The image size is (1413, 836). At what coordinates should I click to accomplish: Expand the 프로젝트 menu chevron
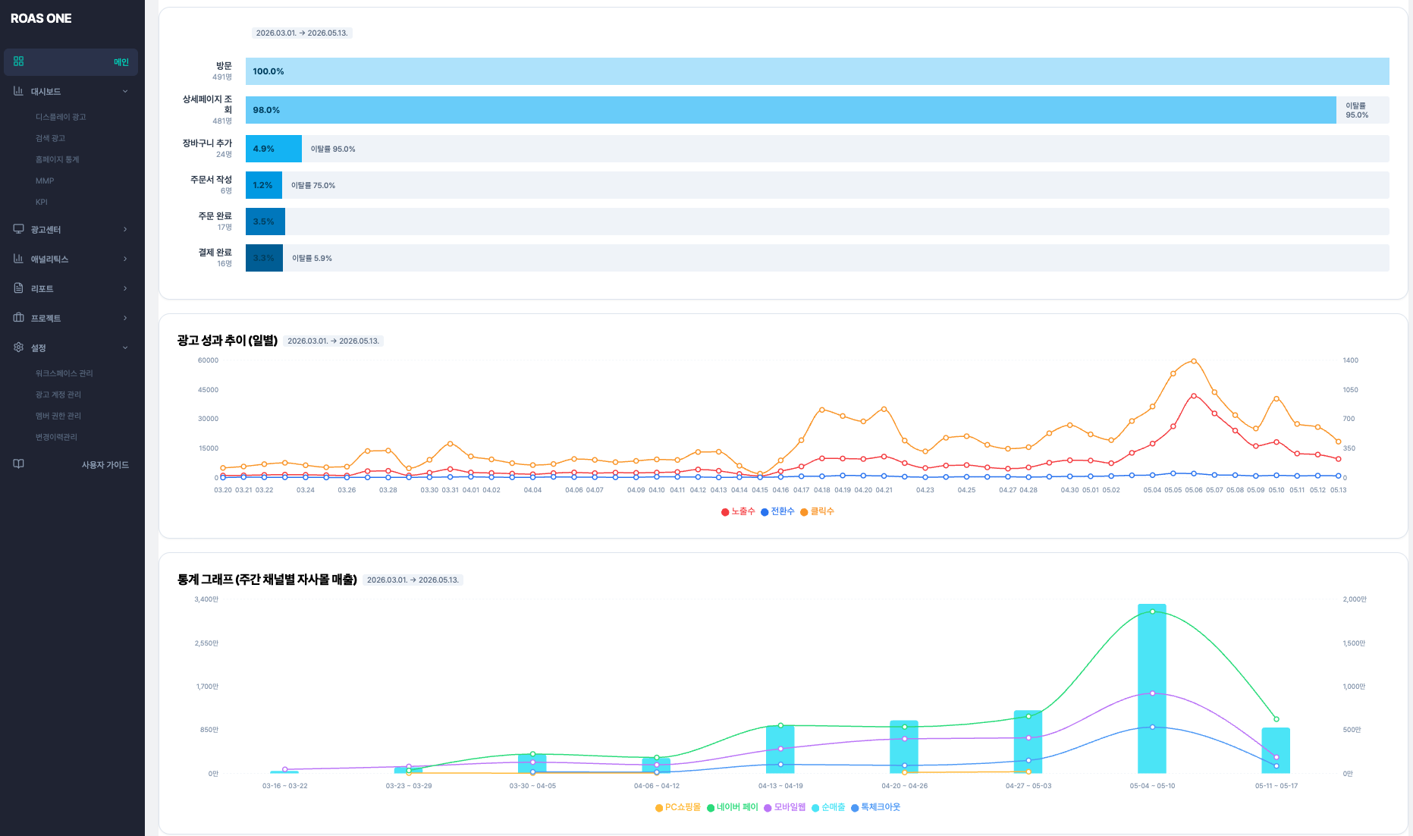click(x=125, y=318)
